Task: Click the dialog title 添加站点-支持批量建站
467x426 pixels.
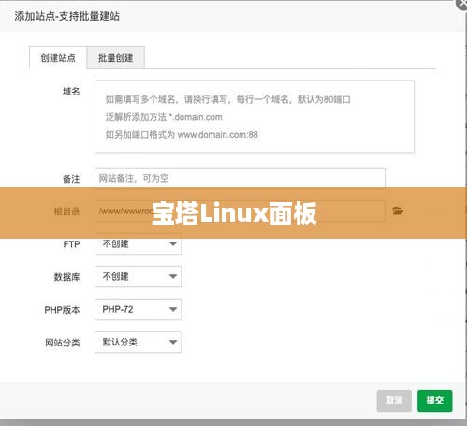Action: [x=66, y=16]
